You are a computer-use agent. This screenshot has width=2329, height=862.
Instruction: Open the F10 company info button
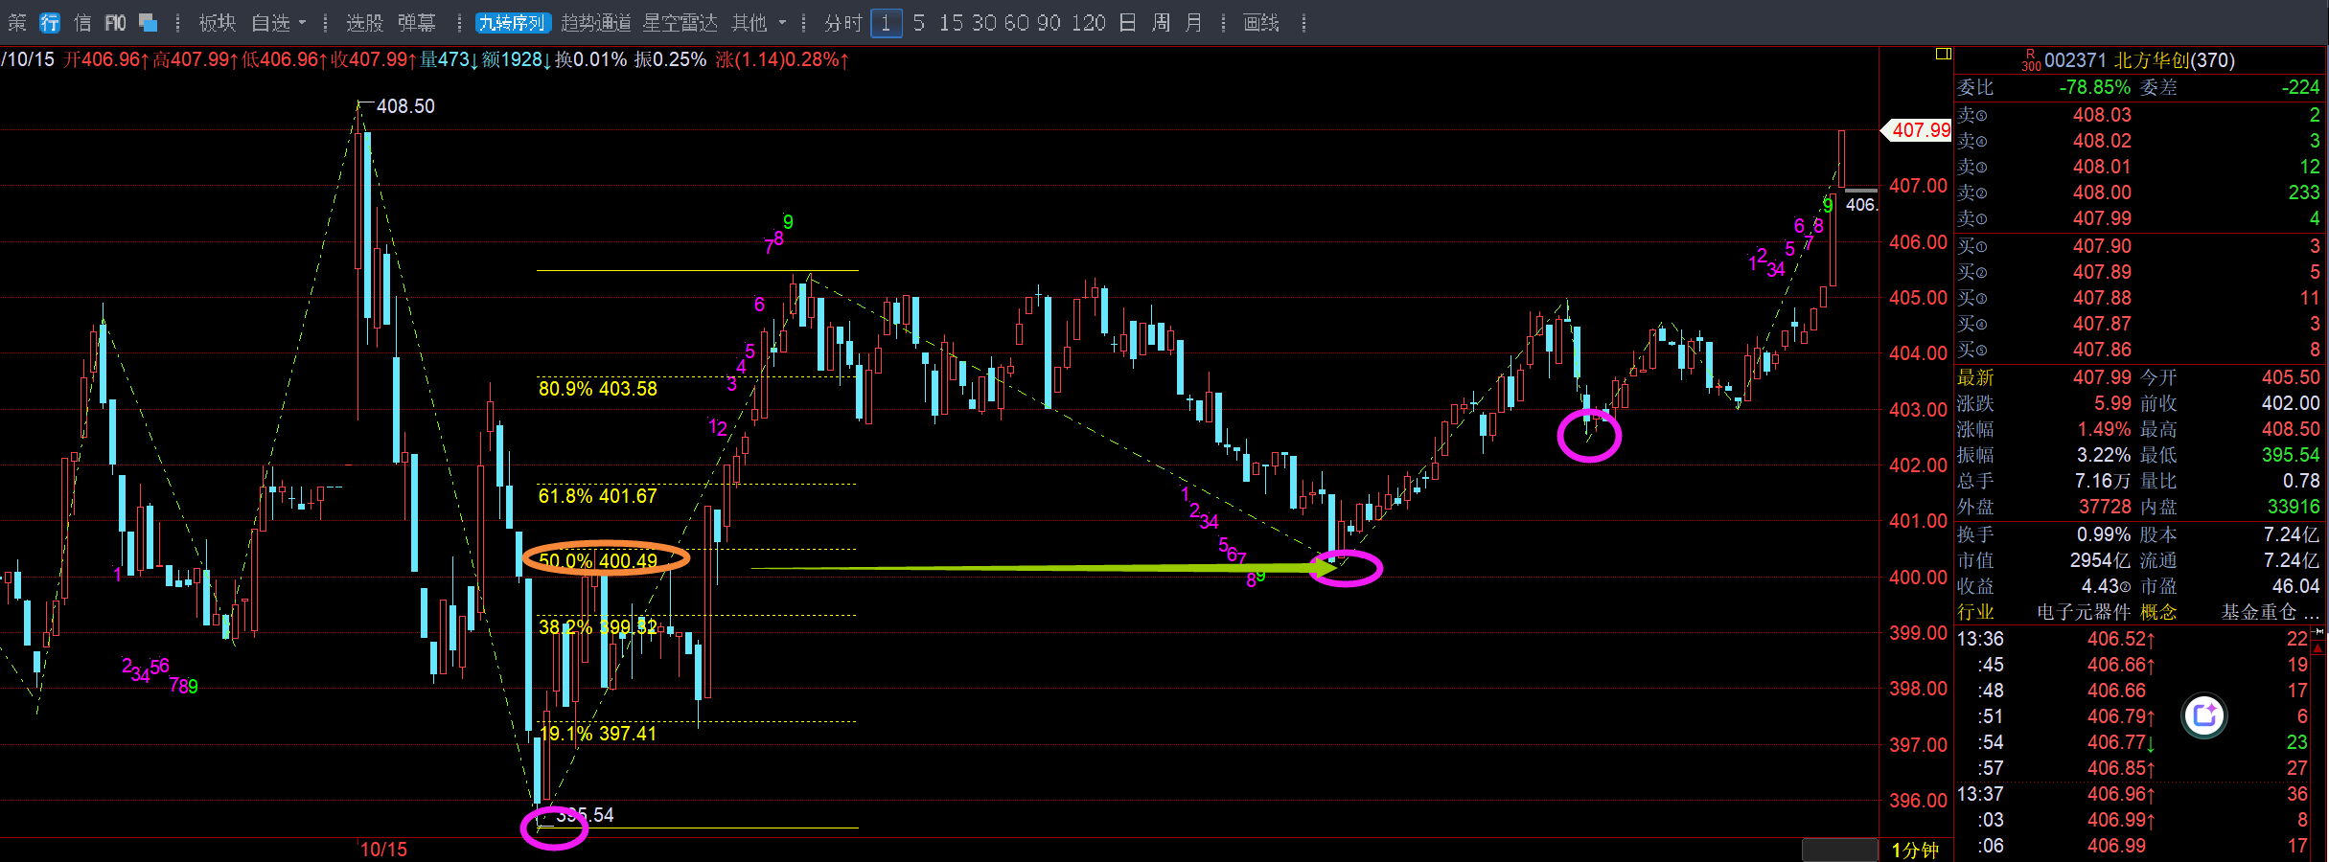[x=115, y=23]
